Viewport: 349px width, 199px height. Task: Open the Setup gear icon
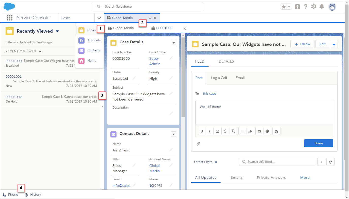coord(314,7)
